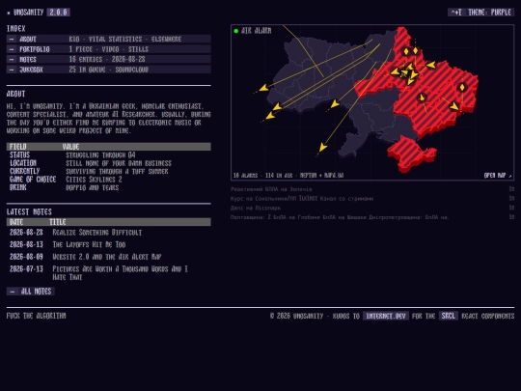
Task: Click the 'Bio · Vital Statistics · Elsewhere' description
Action: click(125, 39)
